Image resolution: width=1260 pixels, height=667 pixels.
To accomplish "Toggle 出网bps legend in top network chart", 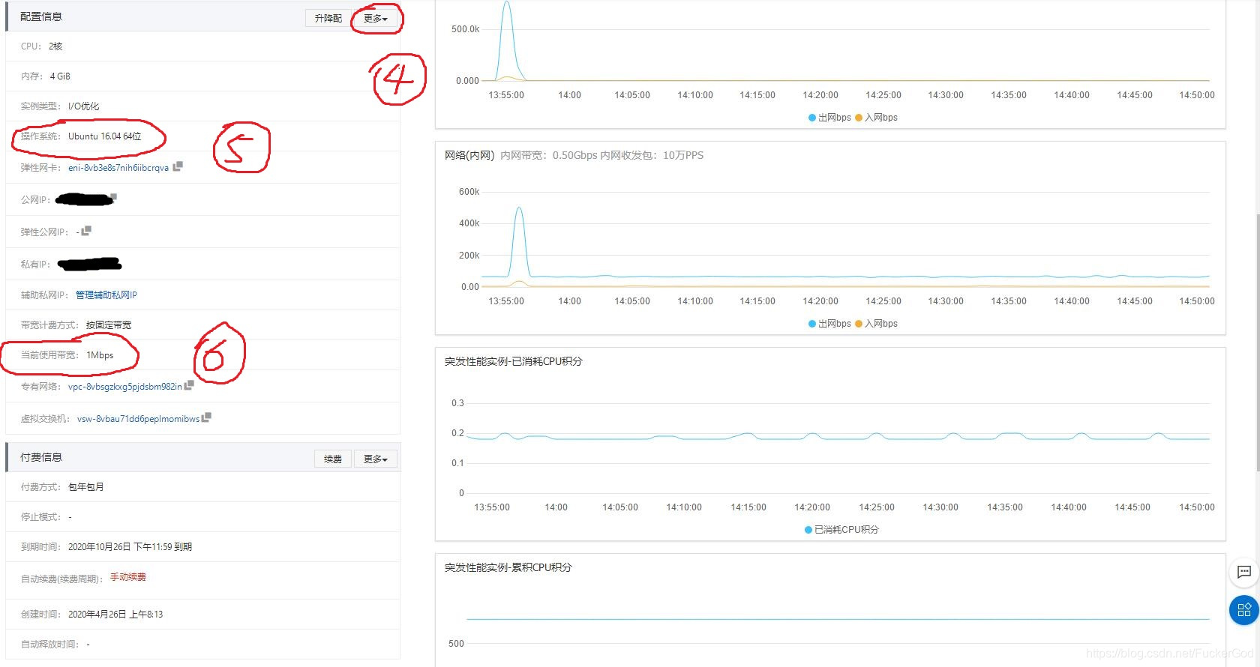I will 829,118.
